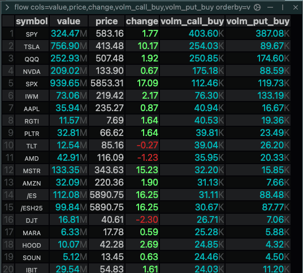This screenshot has height=273, width=303.
Task: Click put buy volume 88.48K
Action: (258, 195)
